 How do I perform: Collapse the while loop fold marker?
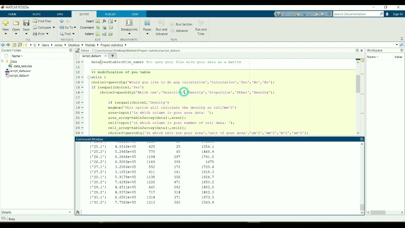89,77
